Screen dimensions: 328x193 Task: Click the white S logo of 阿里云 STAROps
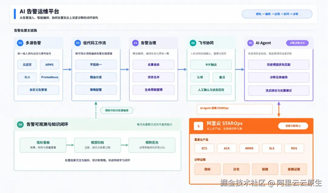click(198, 126)
